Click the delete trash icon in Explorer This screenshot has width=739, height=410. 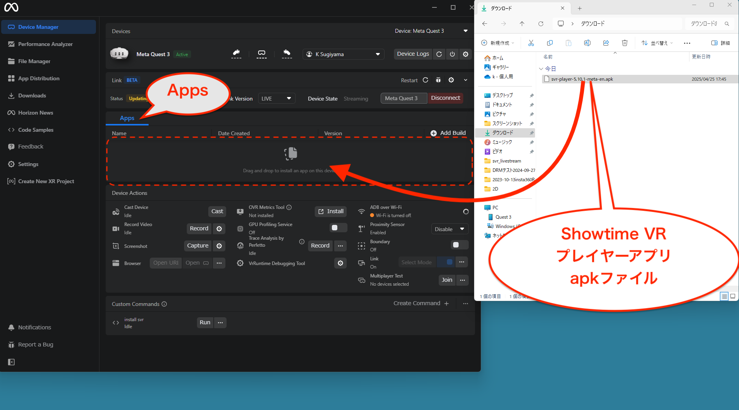click(625, 43)
